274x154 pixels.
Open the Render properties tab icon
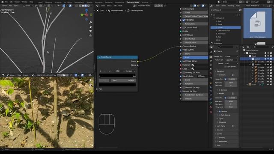[x=211, y=57]
